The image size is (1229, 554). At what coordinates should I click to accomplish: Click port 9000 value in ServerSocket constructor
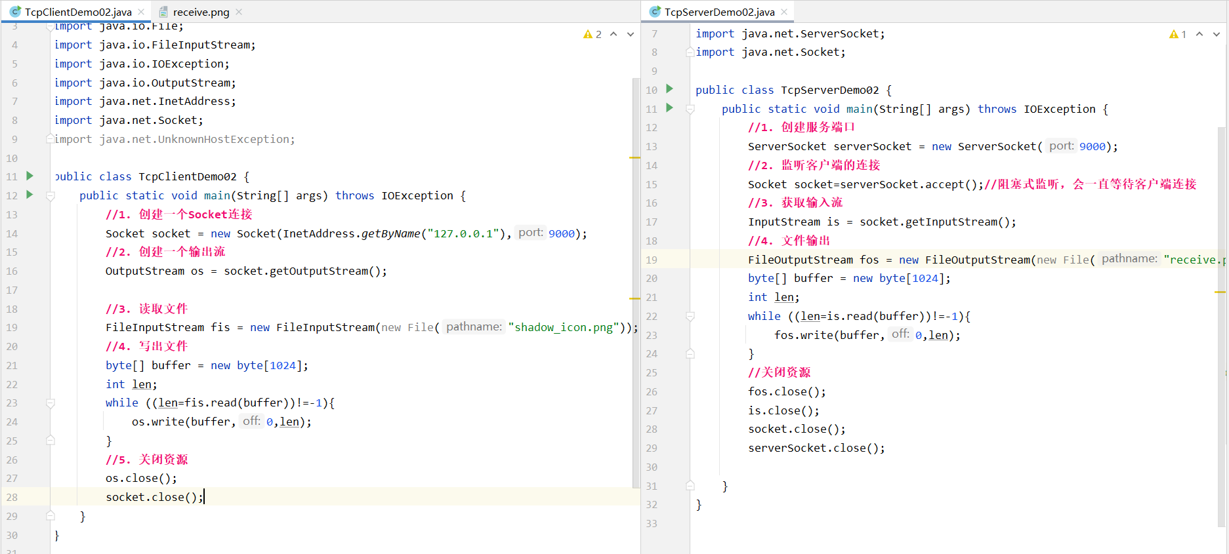1093,146
